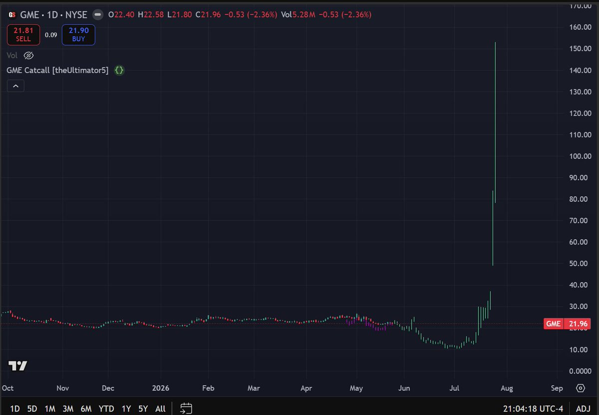Click the 100.00 price axis label
The width and height of the screenshot is (599, 415).
581,156
